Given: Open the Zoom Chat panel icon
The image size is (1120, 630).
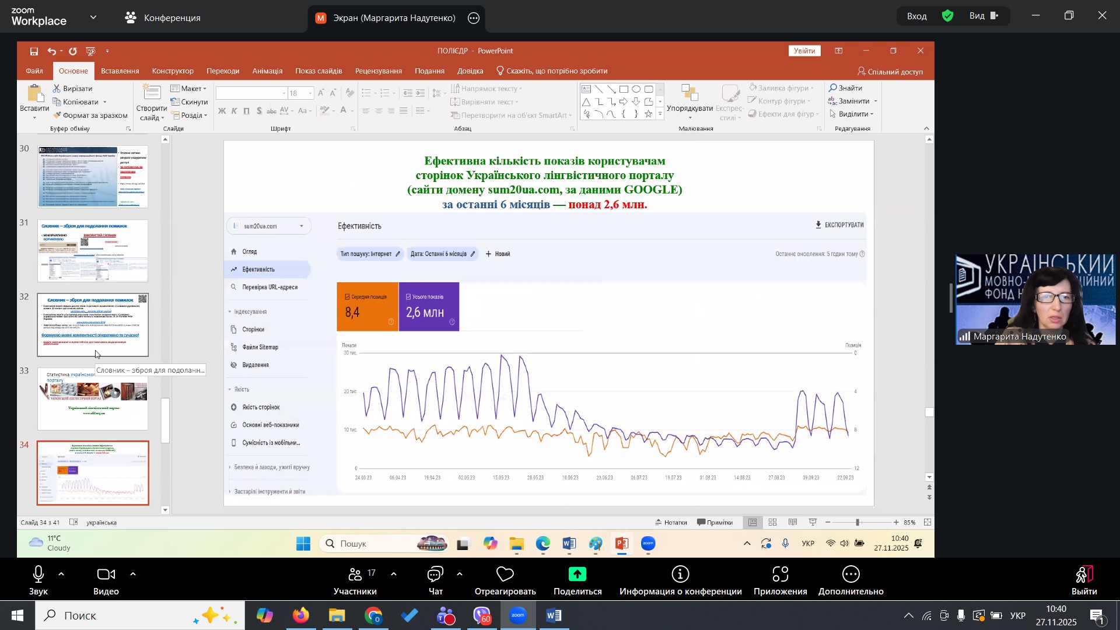Looking at the screenshot, I should [x=435, y=575].
